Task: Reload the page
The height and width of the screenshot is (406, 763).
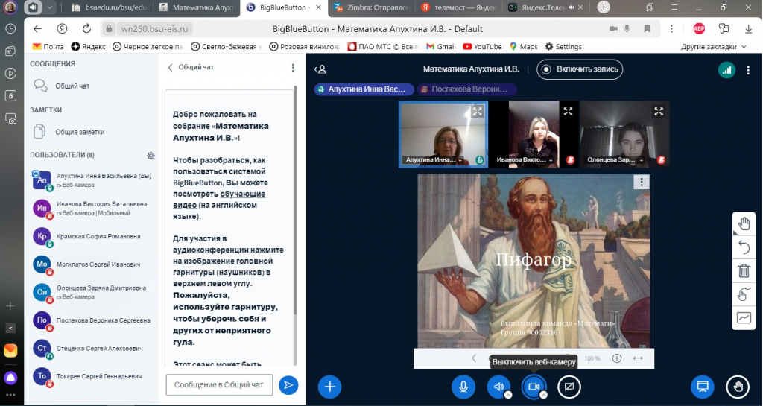Action: (x=86, y=29)
